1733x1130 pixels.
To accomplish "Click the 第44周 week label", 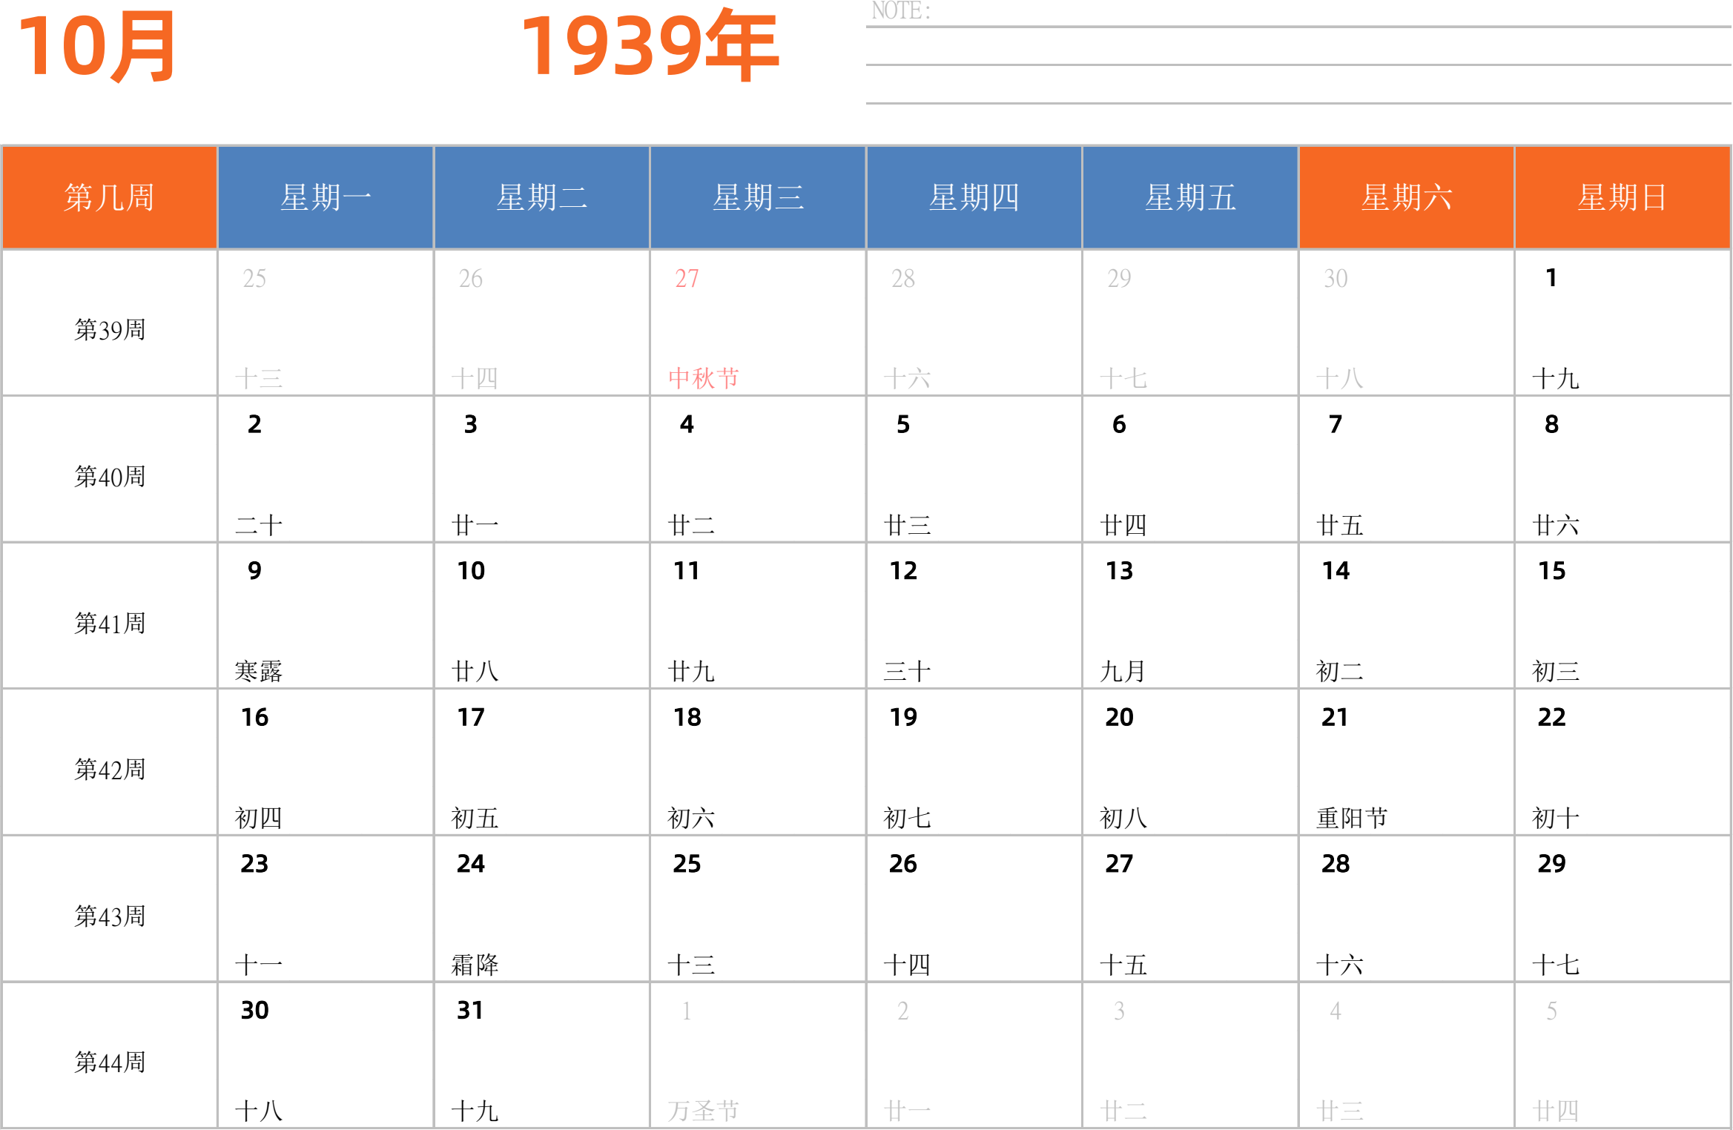I will pos(110,1063).
